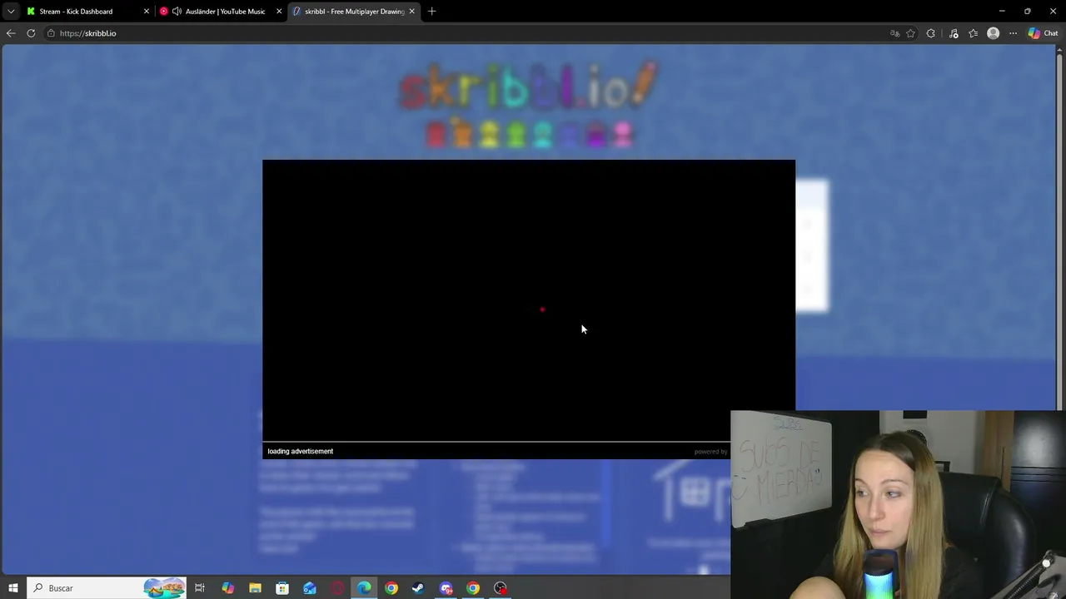Viewport: 1066px width, 599px height.
Task: Go back to the previous page
Action: click(x=11, y=33)
